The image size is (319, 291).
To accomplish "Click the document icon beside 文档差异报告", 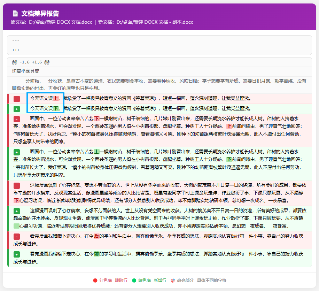I will pyautogui.click(x=15, y=14).
